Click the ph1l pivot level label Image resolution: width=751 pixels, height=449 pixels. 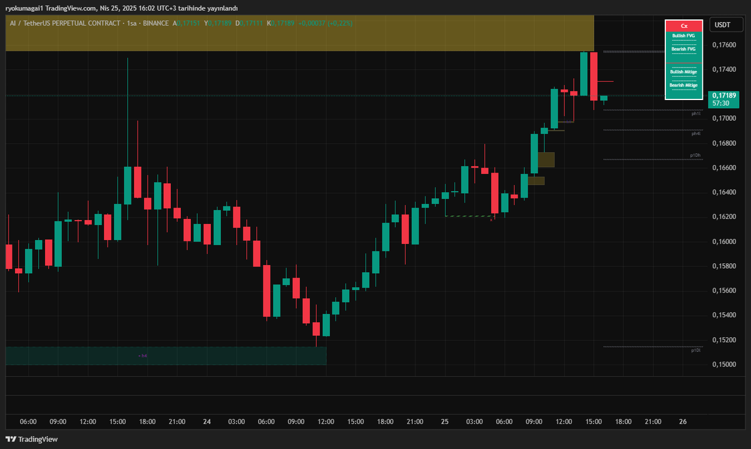tap(697, 114)
